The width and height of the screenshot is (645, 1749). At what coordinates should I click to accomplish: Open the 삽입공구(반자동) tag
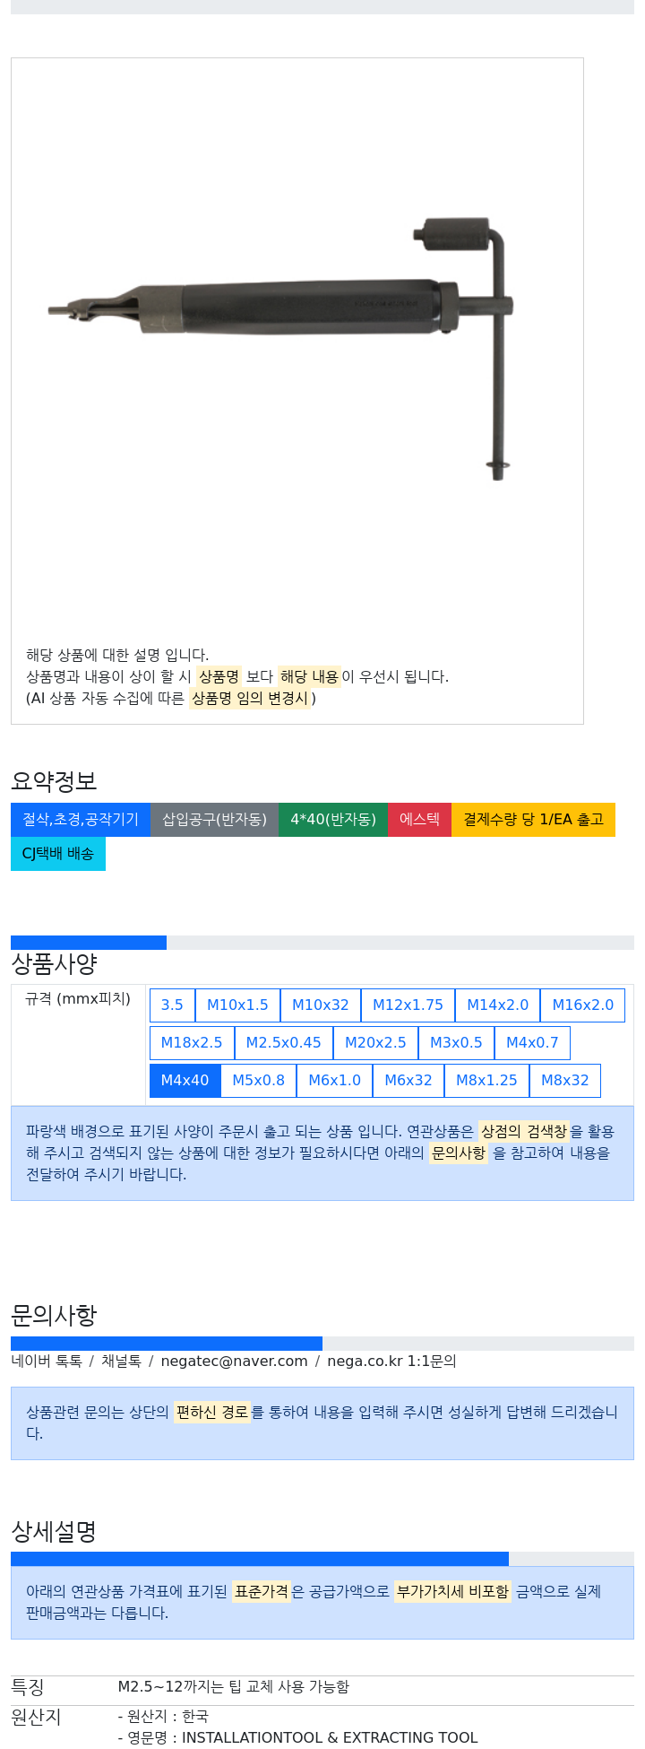tap(214, 820)
